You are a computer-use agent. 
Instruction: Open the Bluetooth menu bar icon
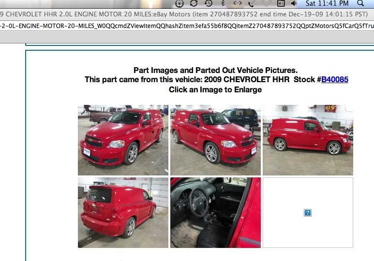click(223, 3)
